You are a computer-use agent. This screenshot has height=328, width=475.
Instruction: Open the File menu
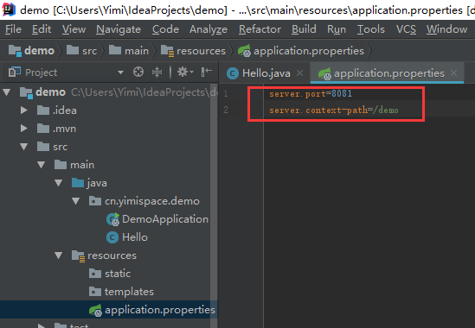coord(13,29)
